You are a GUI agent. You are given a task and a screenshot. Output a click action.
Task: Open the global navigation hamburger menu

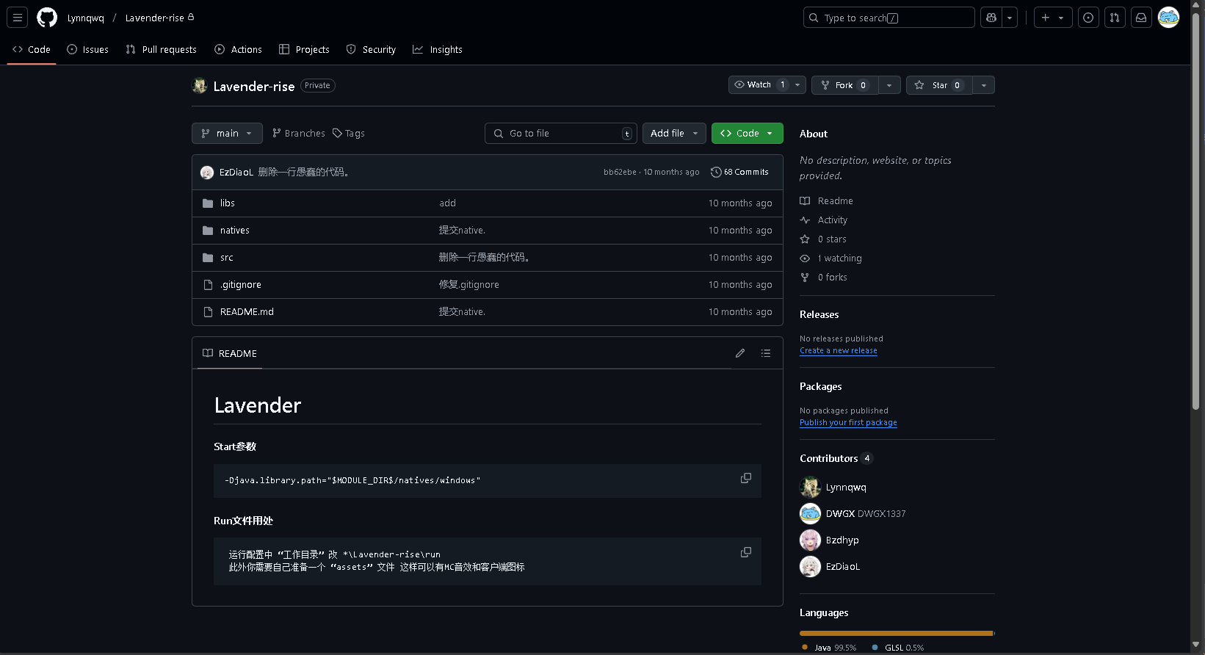18,18
